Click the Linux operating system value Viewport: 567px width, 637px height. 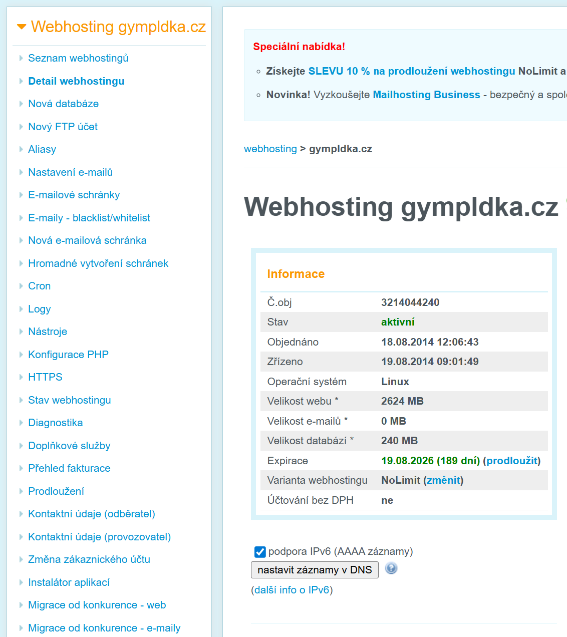(395, 382)
